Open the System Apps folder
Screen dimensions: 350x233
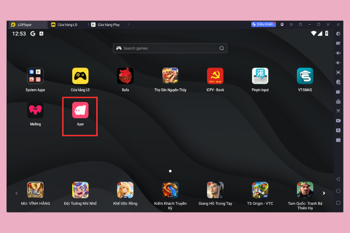(x=35, y=76)
